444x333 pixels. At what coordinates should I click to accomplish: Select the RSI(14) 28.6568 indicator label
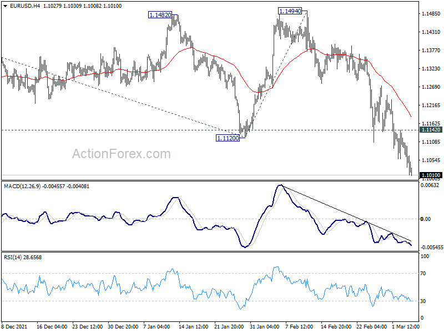[x=23, y=258]
